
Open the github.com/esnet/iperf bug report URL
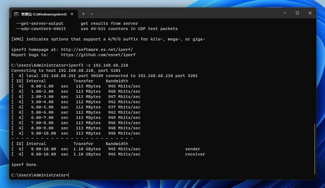tap(98, 55)
